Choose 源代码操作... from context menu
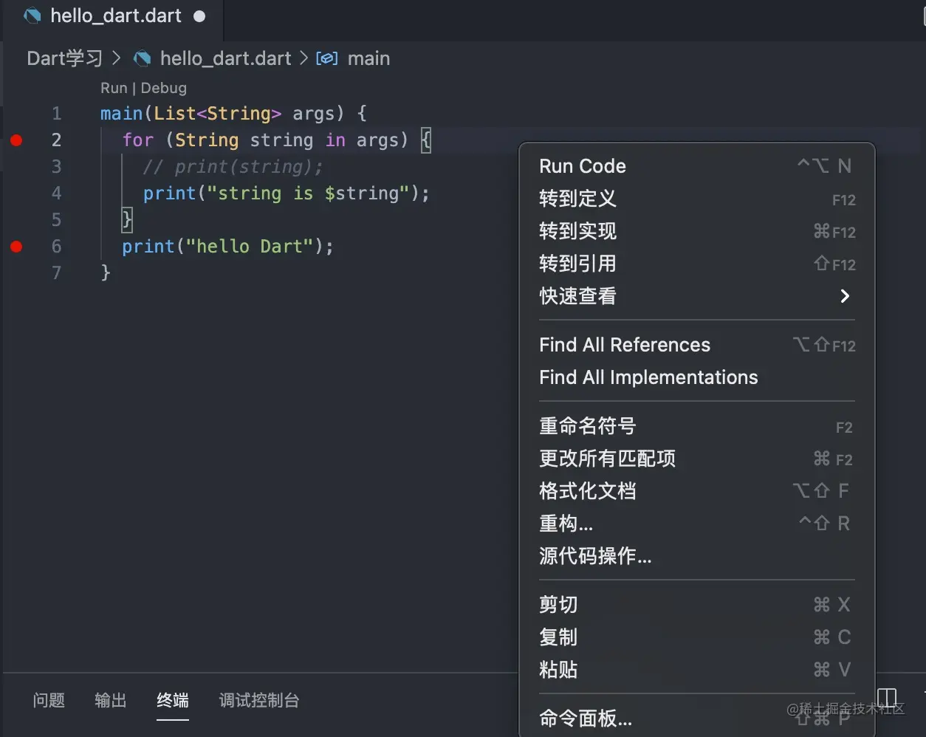 pos(696,556)
